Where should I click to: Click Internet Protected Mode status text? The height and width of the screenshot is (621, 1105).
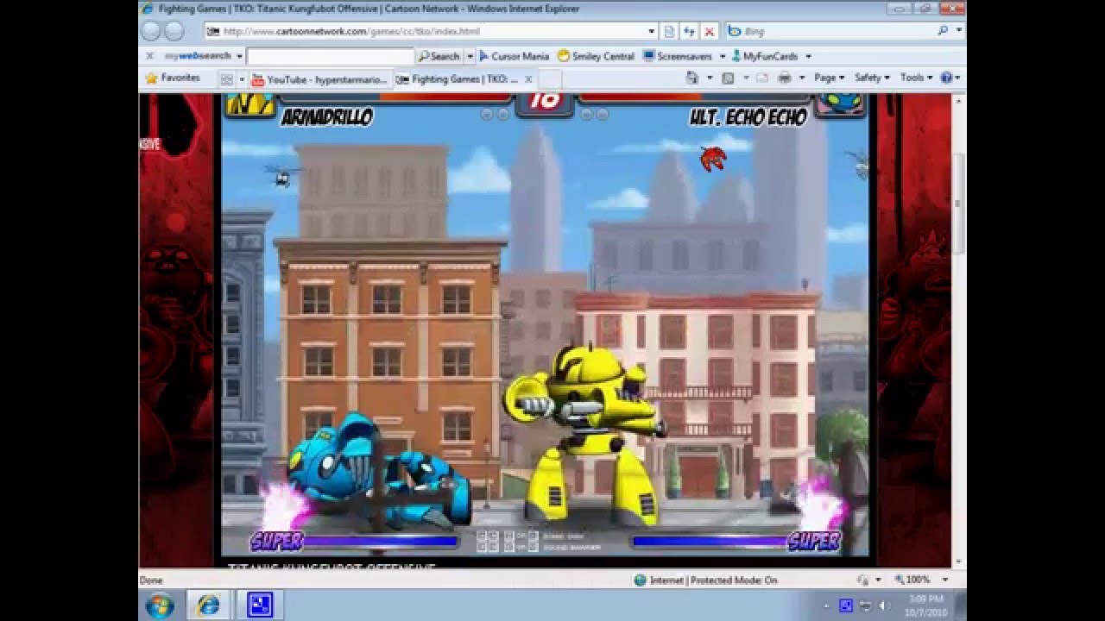click(713, 580)
